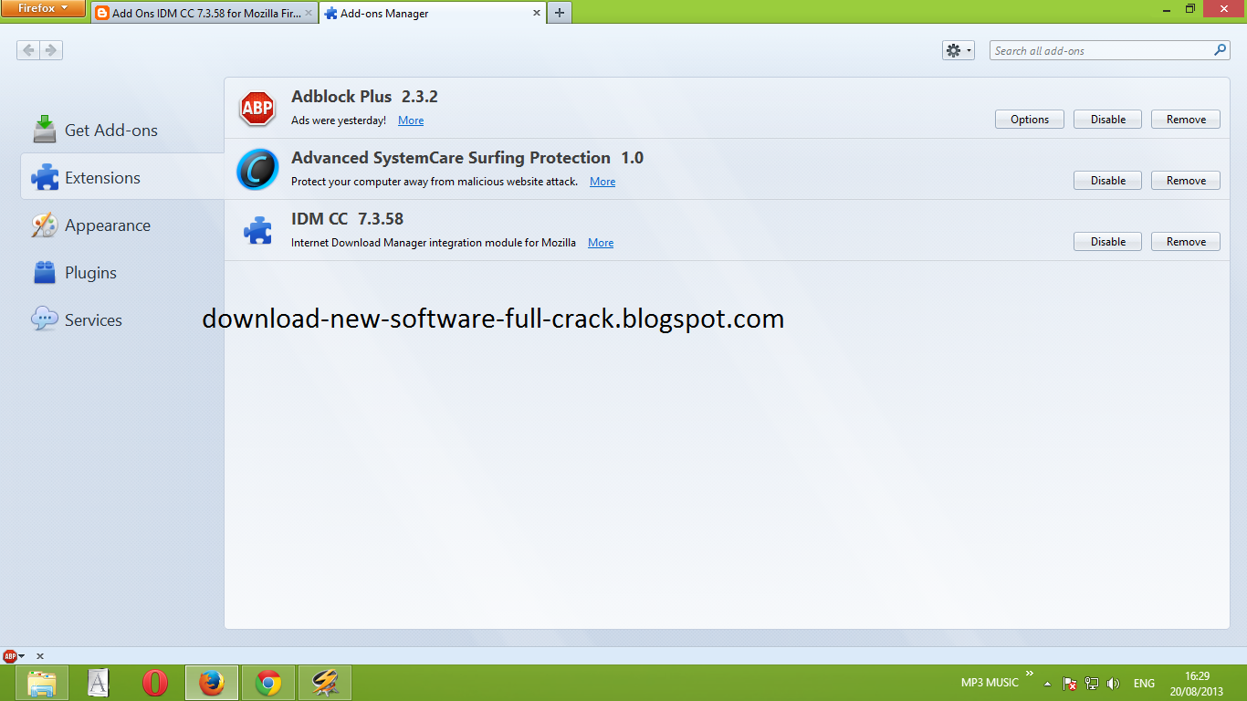This screenshot has width=1247, height=701.
Task: Select the Add-ons Manager tab
Action: pyautogui.click(x=432, y=13)
